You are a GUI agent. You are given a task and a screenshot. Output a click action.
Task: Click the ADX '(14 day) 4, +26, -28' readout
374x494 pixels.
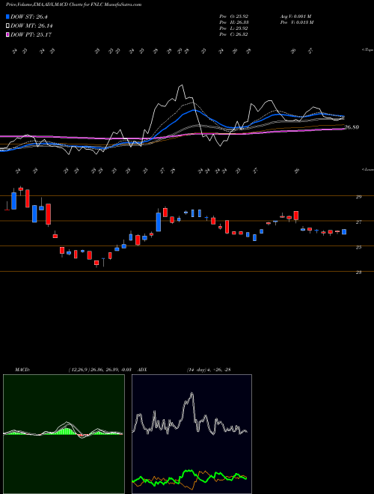point(209,370)
